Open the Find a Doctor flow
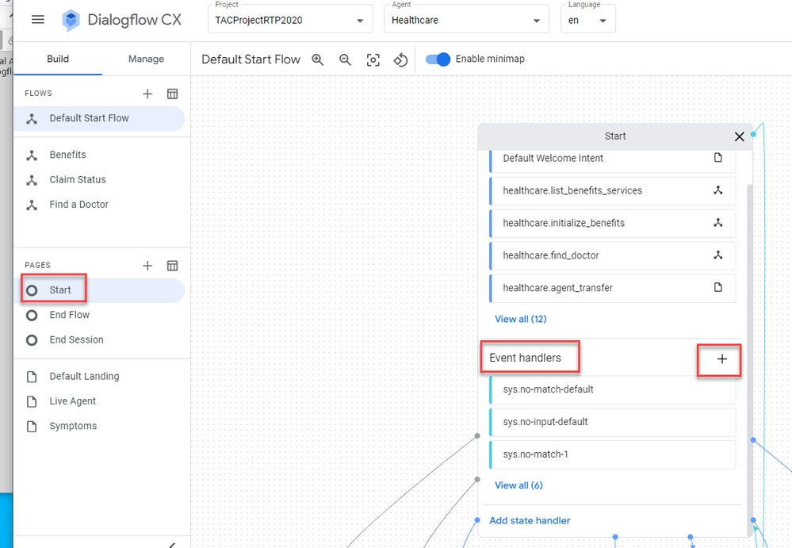The height and width of the screenshot is (548, 792). 100,205
